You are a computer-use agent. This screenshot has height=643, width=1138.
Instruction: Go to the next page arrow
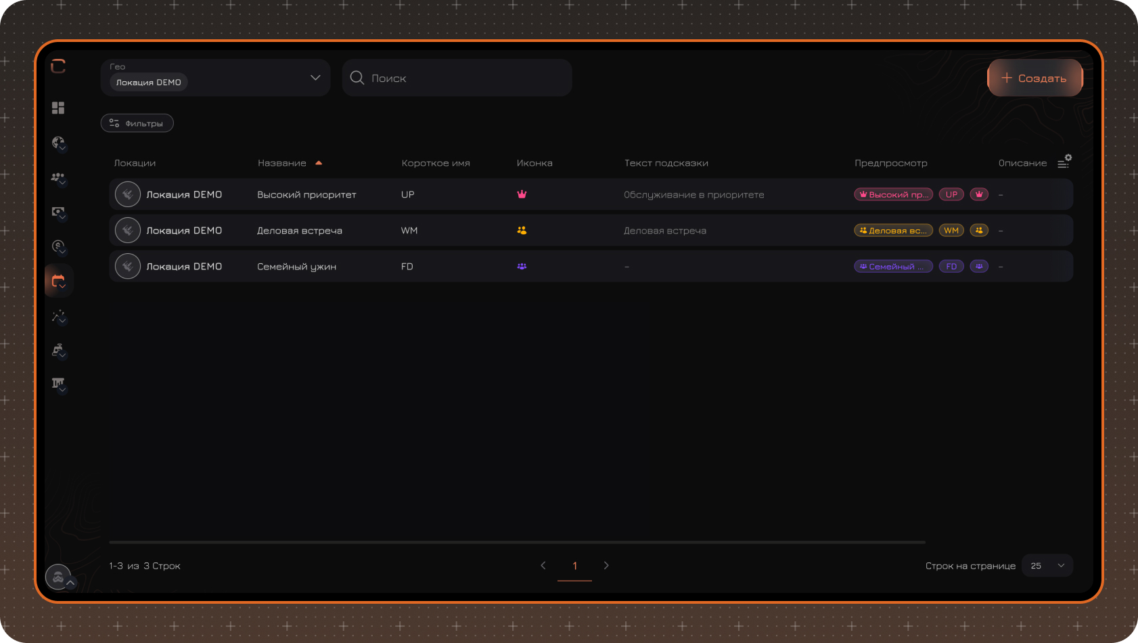tap(606, 565)
